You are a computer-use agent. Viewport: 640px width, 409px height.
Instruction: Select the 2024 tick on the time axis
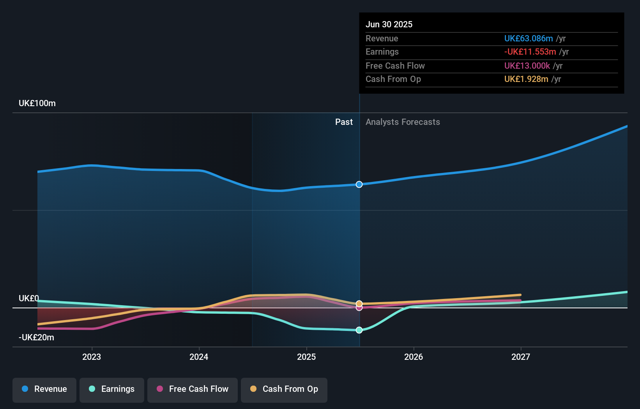199,357
